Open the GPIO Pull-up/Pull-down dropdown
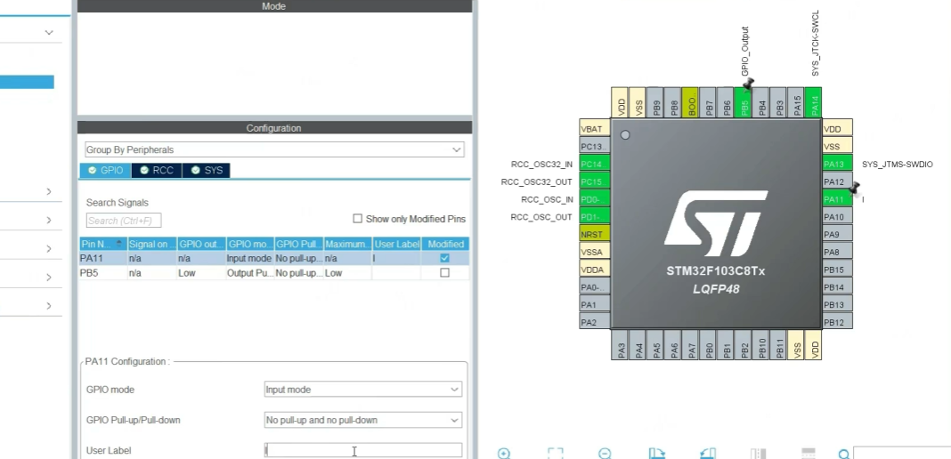Image resolution: width=951 pixels, height=459 pixels. 363,420
